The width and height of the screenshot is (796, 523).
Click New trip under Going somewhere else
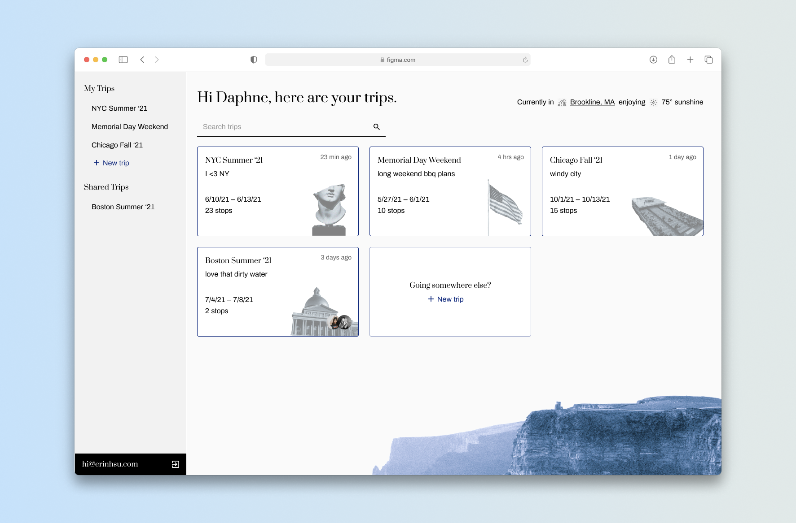coord(446,299)
